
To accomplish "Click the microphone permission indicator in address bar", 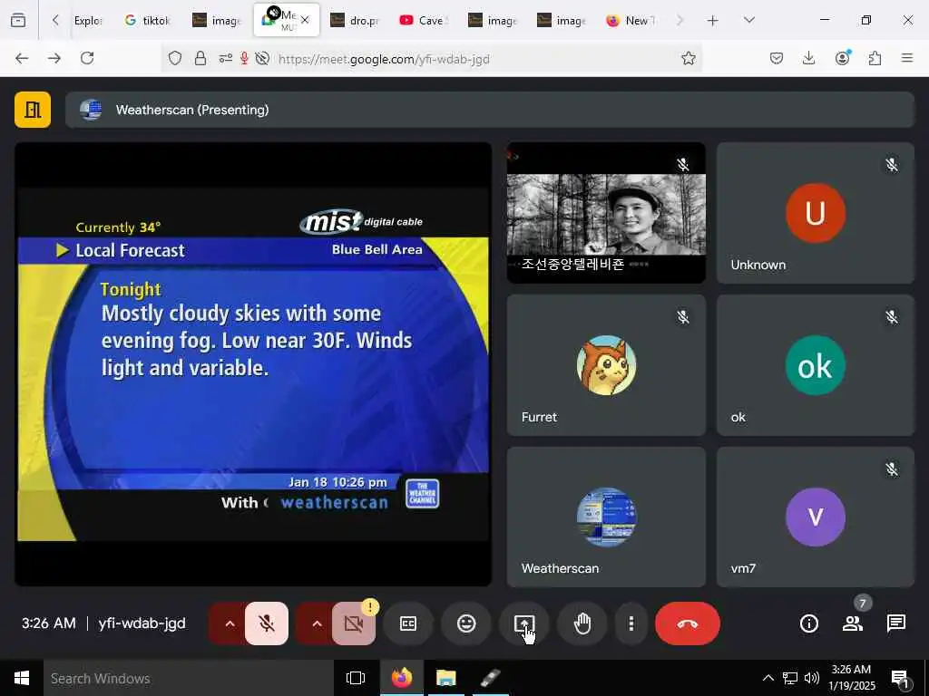I will 244,58.
